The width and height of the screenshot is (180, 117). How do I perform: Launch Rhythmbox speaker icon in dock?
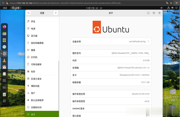coord(4,40)
